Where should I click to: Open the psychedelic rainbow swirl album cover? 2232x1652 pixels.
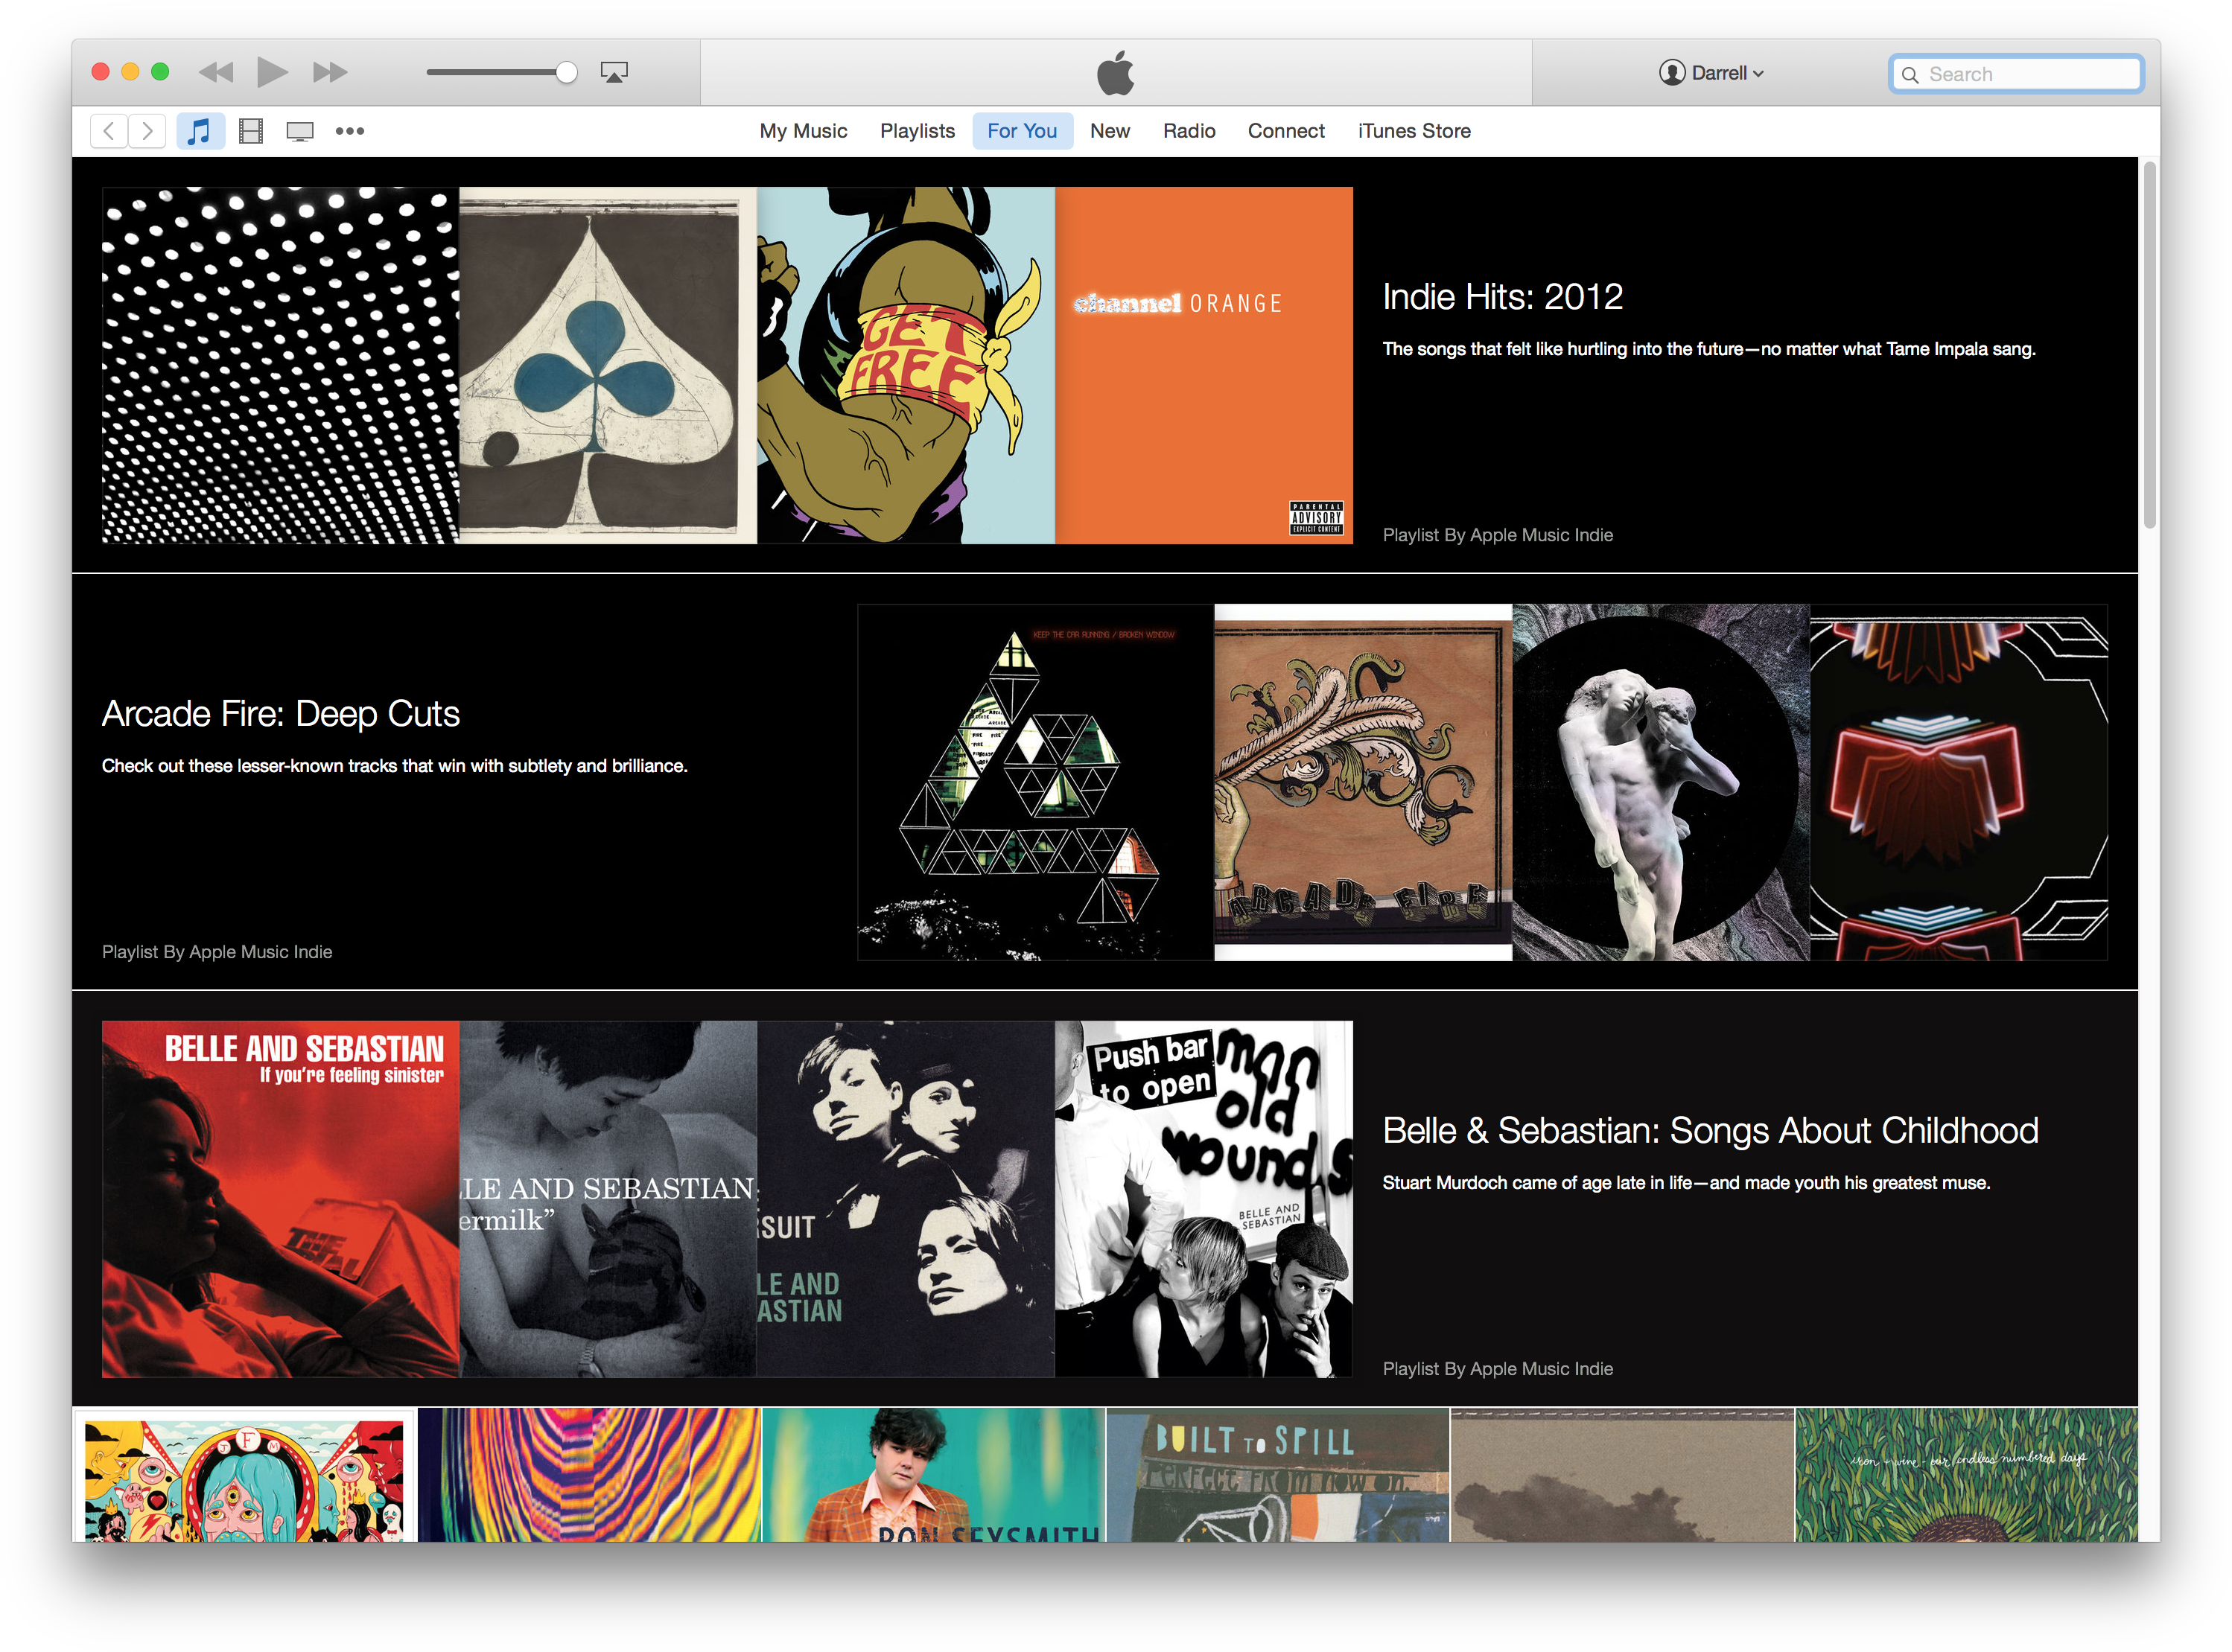pos(589,1475)
